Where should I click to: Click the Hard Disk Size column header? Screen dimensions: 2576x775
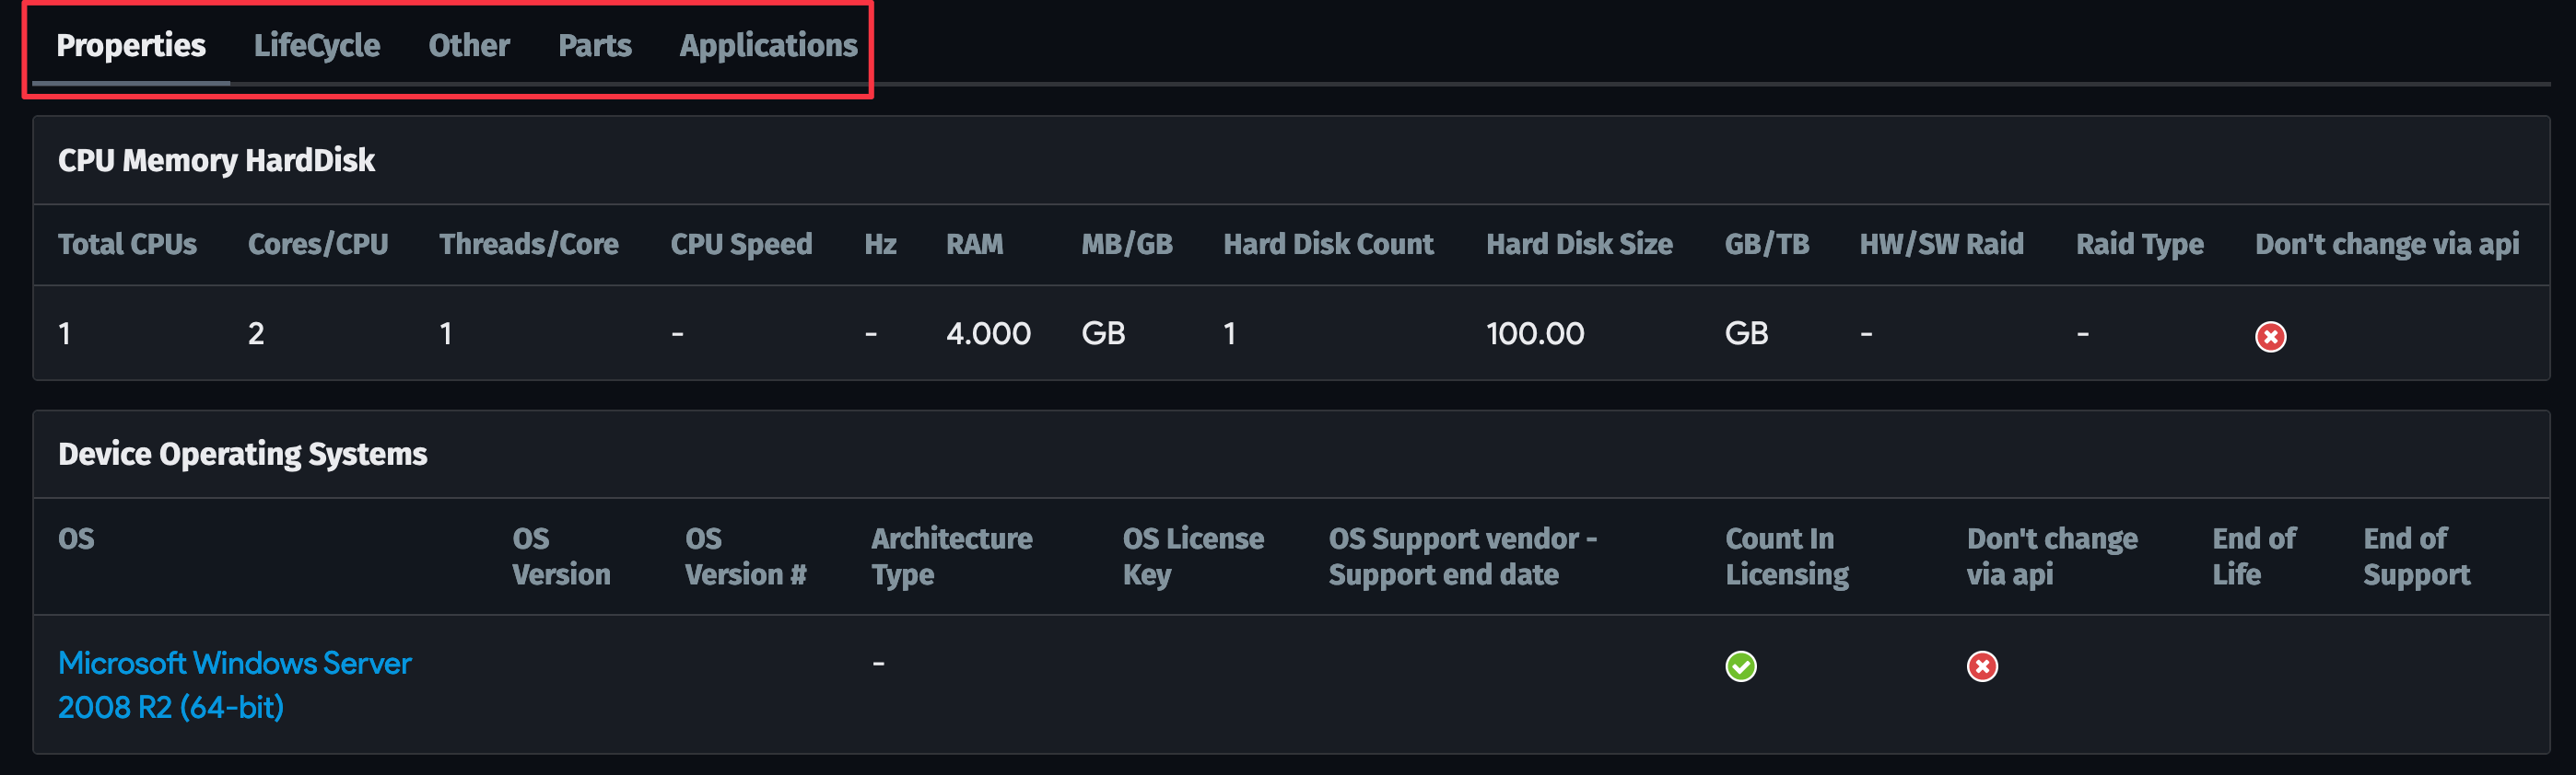tap(1578, 245)
